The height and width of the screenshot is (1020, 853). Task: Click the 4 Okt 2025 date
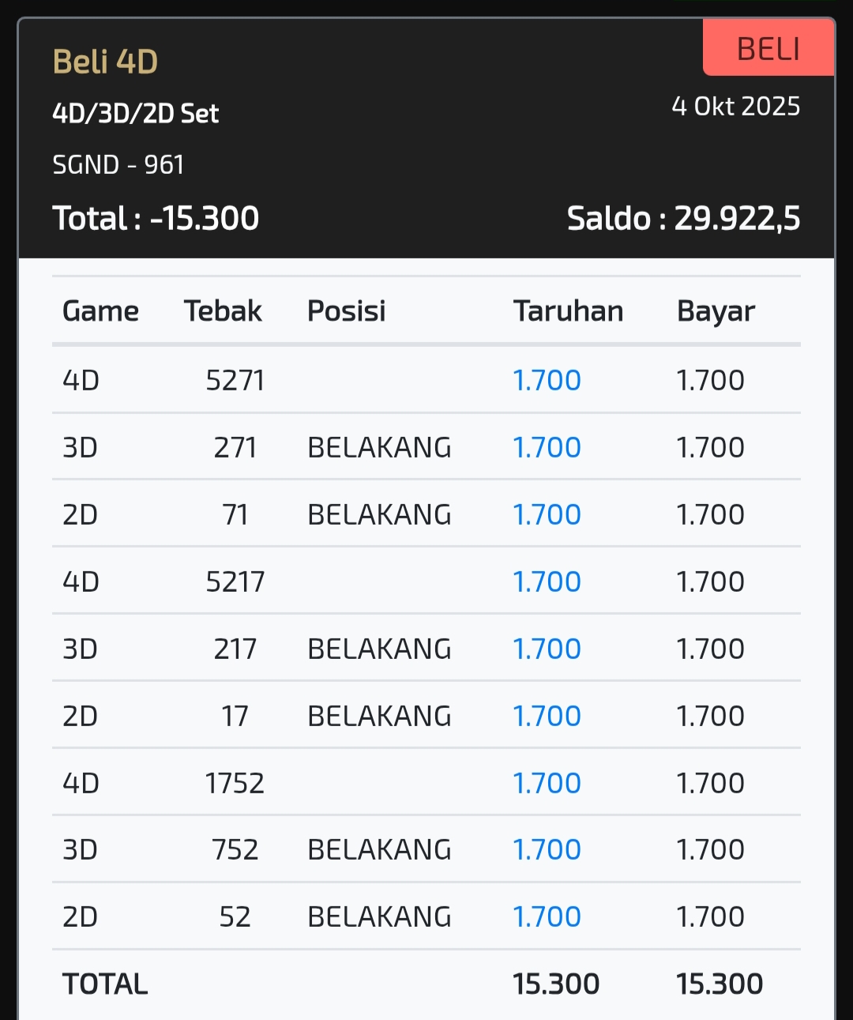735,106
